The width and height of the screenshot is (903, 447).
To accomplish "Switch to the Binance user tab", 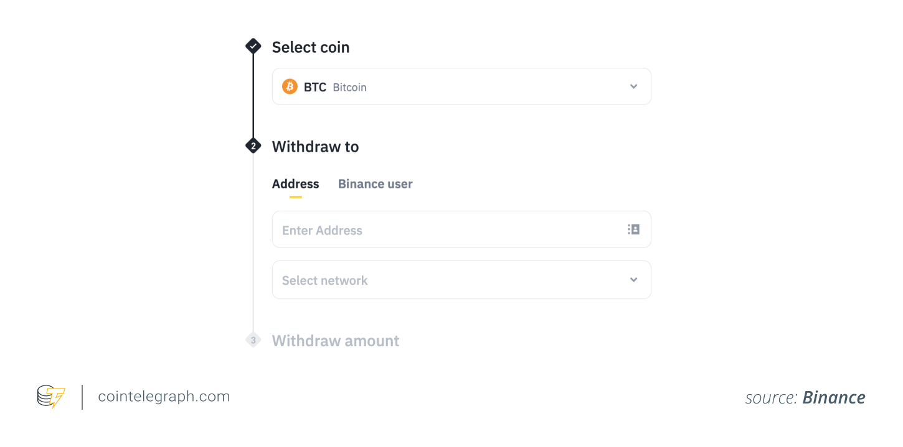I will click(x=375, y=183).
